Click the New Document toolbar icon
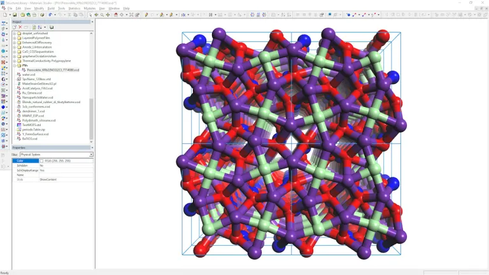 click(4, 14)
